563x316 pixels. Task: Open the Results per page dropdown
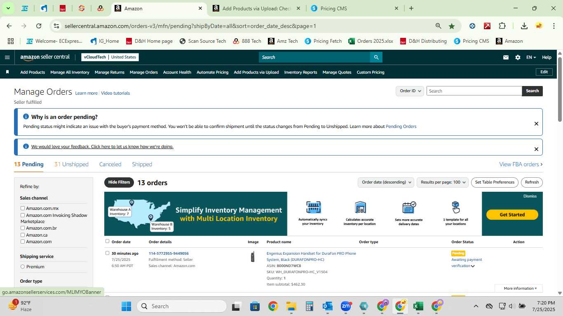coord(443,182)
